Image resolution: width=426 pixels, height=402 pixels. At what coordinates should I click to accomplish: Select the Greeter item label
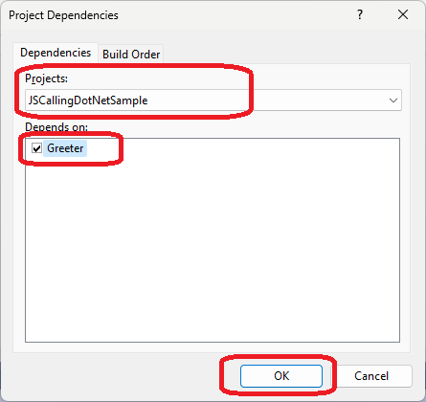click(65, 148)
